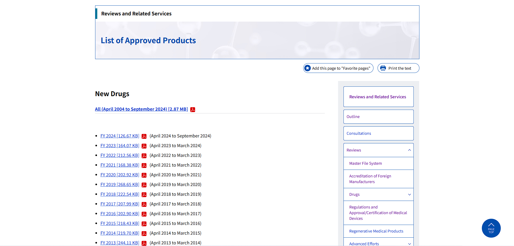This screenshot has width=514, height=246.
Task: Open the Consultations sidebar item
Action: [x=359, y=133]
